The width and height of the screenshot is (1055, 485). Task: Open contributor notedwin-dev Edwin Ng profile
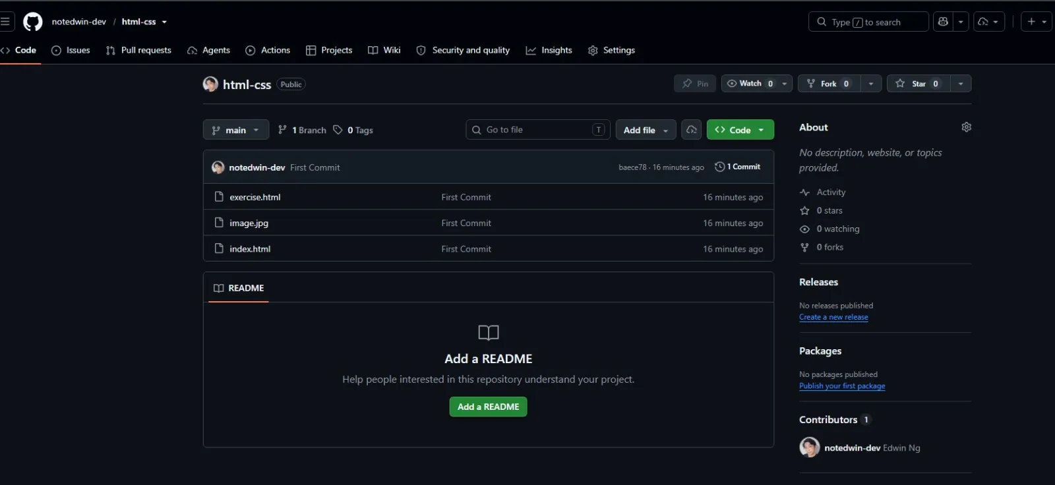coord(872,448)
